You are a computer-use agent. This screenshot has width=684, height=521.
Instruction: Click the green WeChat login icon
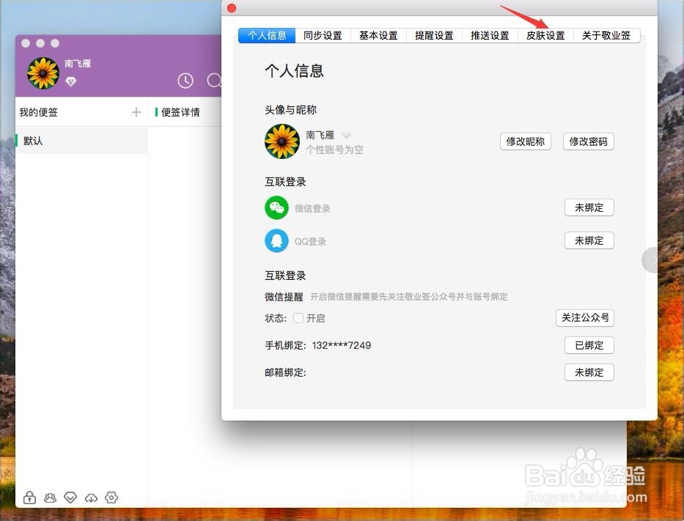point(276,207)
